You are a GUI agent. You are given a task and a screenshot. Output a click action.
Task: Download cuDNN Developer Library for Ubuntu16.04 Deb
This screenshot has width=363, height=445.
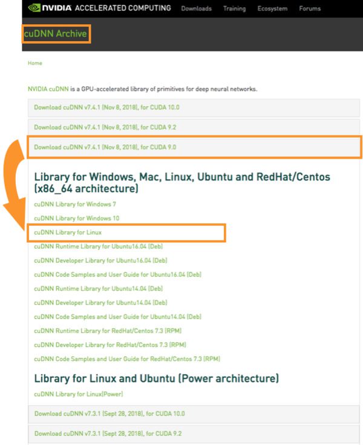[x=100, y=260]
